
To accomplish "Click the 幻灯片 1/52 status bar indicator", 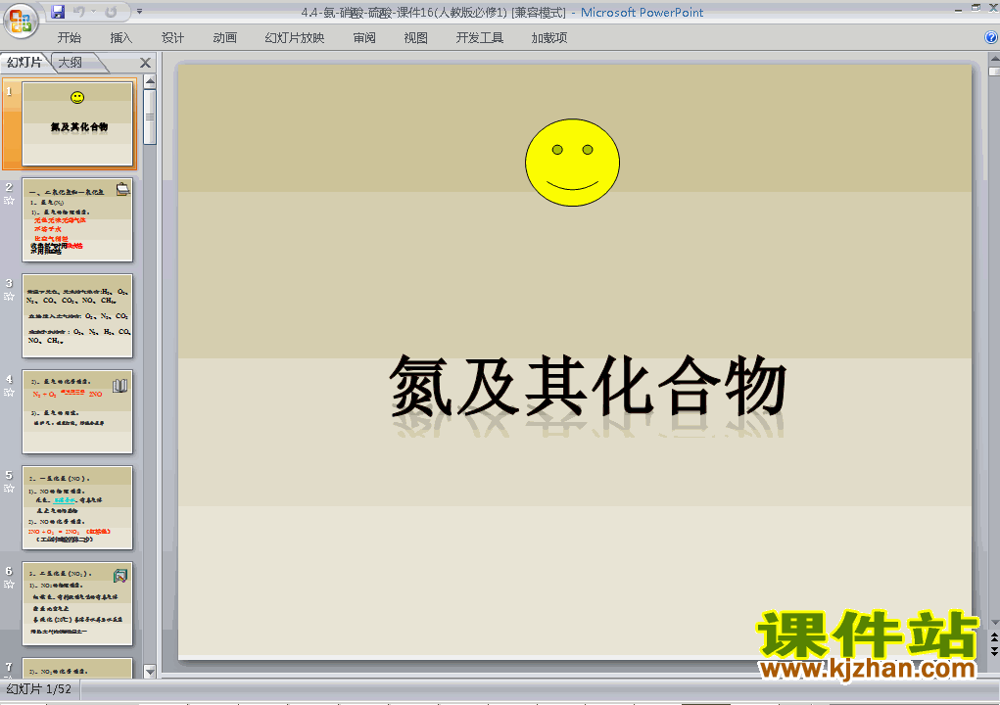I will click(39, 689).
